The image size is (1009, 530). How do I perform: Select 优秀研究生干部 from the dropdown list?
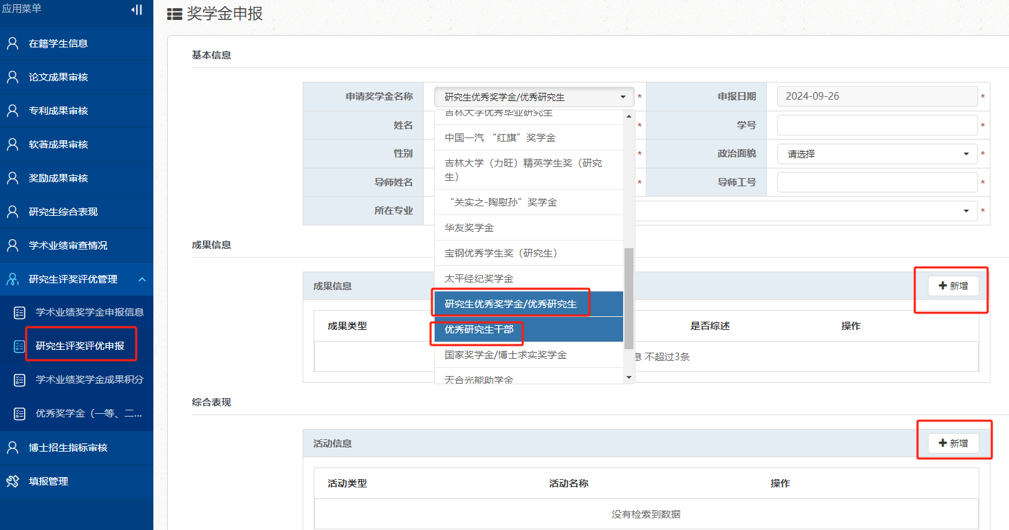(x=479, y=329)
